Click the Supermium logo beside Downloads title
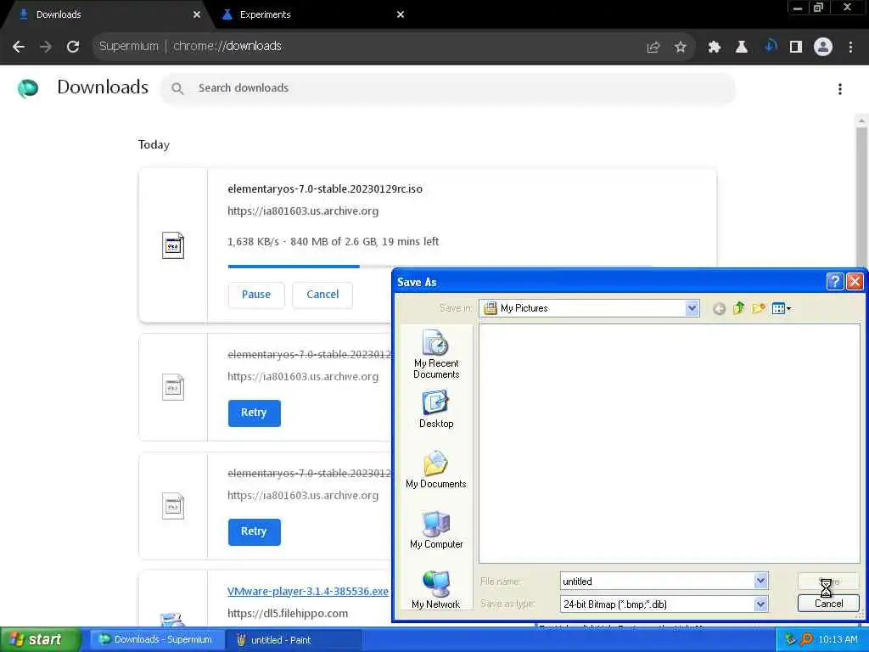 28,87
